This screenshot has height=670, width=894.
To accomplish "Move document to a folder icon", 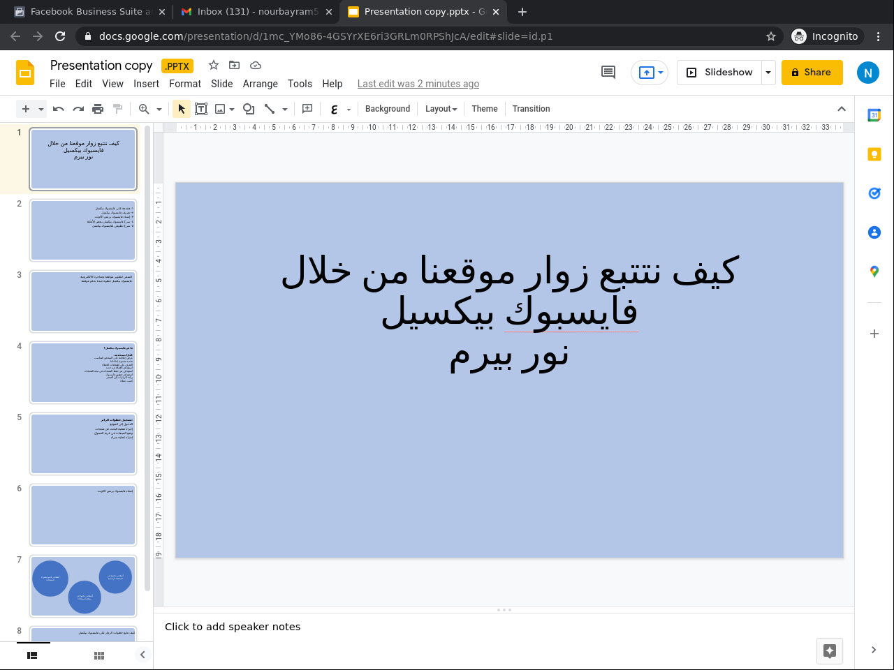I will 235,65.
